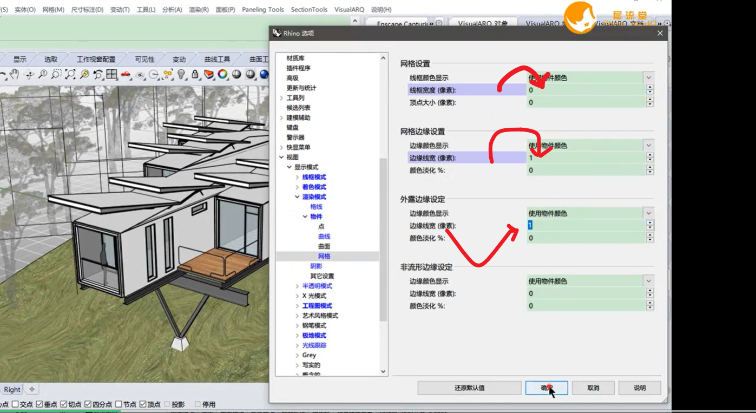The height and width of the screenshot is (413, 756).
Task: Click the light bulb icon
Action: pyautogui.click(x=181, y=74)
